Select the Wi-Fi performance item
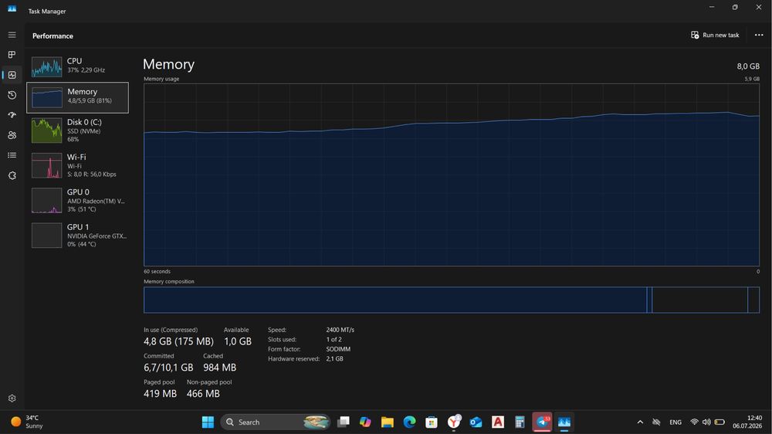The image size is (772, 434). point(78,165)
